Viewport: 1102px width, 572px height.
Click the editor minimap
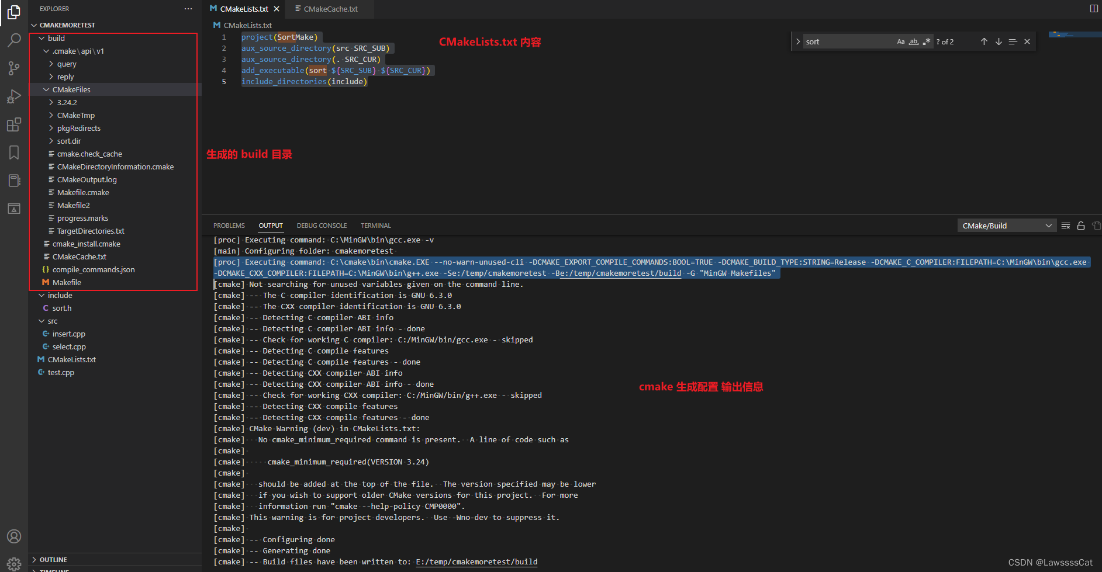(x=1075, y=34)
